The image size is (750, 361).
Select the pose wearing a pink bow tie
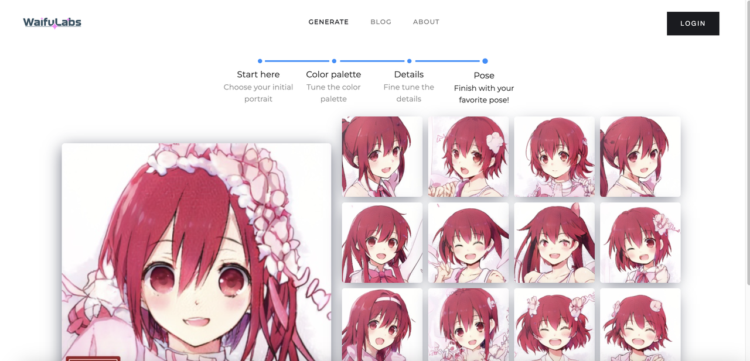(x=382, y=242)
